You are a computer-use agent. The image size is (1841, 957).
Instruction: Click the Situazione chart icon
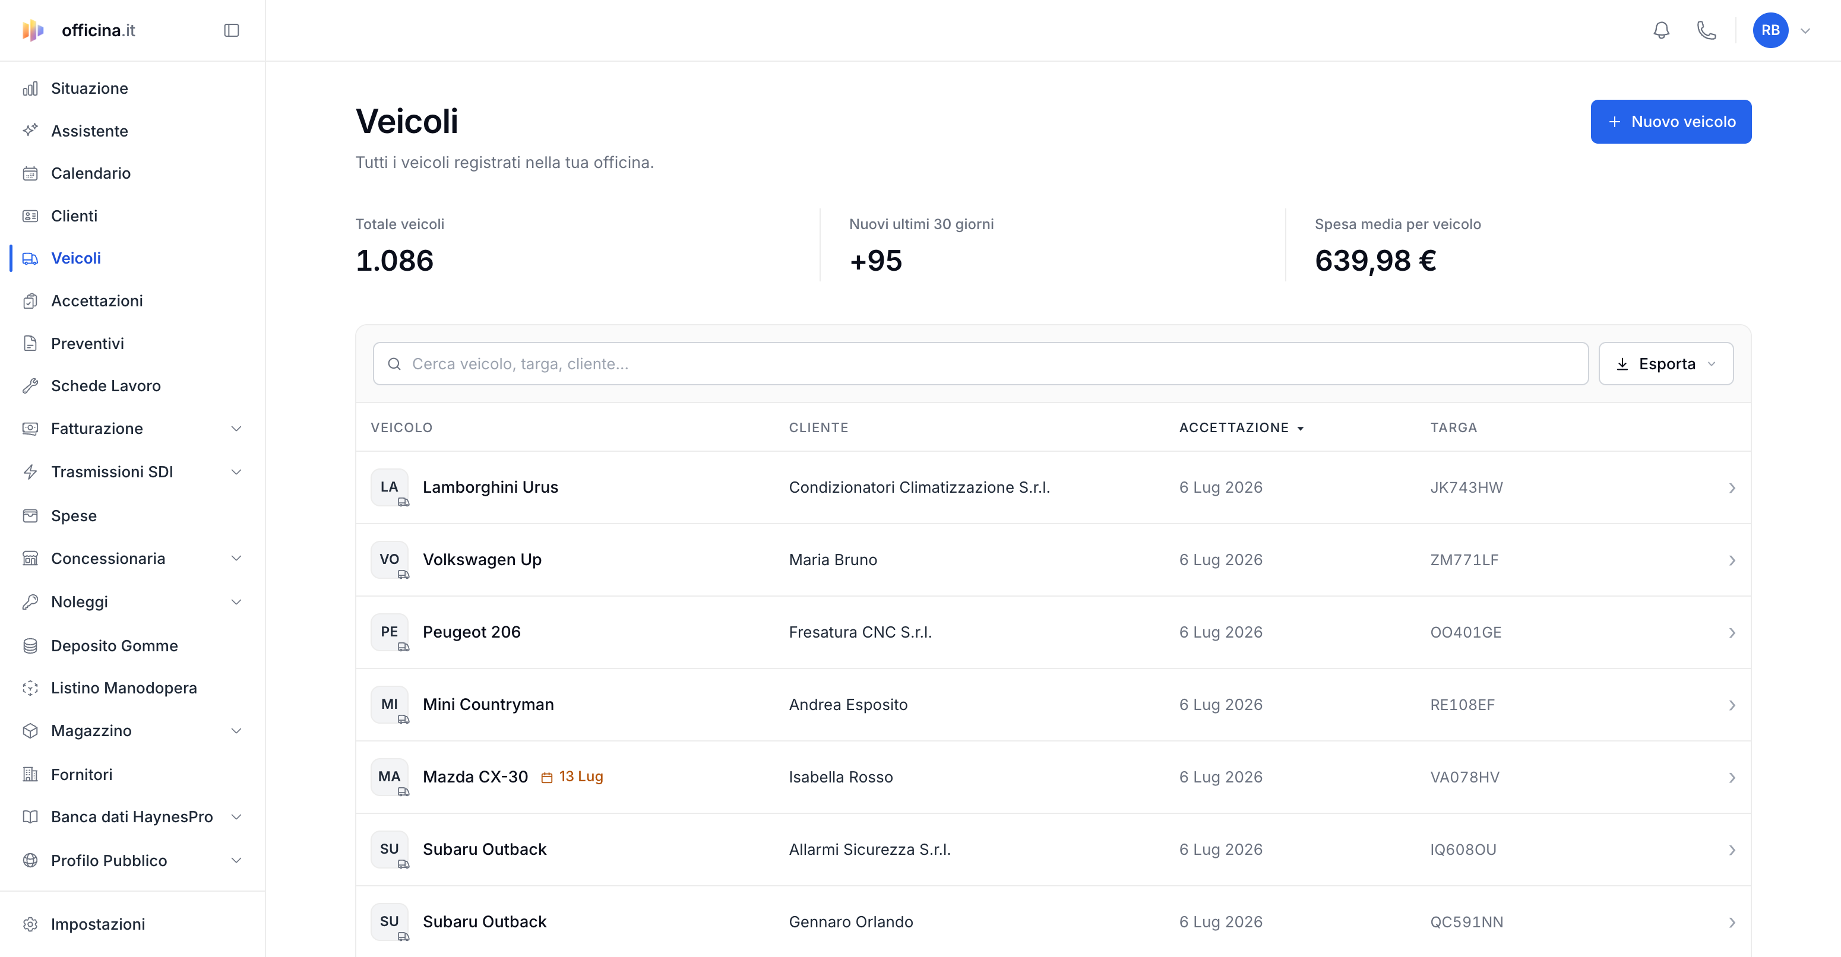[x=30, y=88]
